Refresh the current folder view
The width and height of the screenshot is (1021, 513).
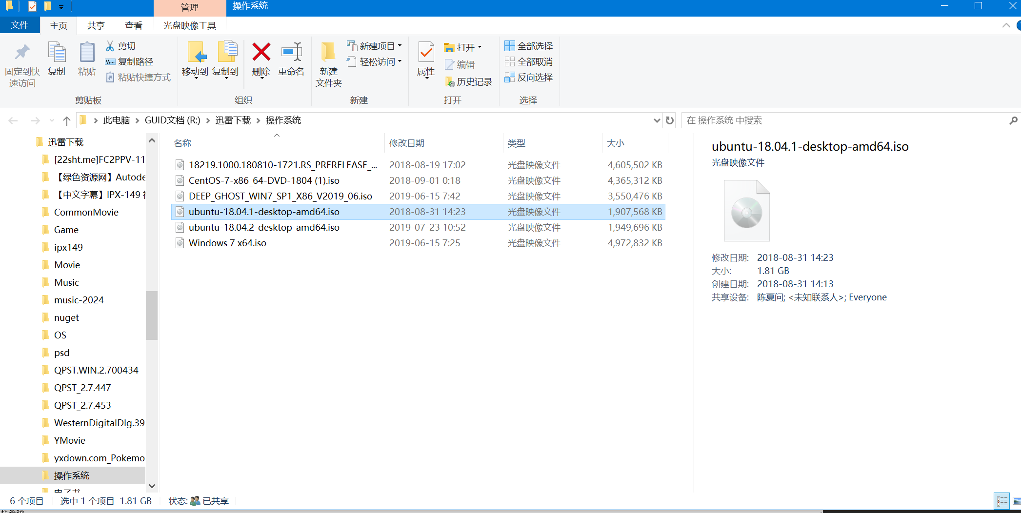pos(670,120)
